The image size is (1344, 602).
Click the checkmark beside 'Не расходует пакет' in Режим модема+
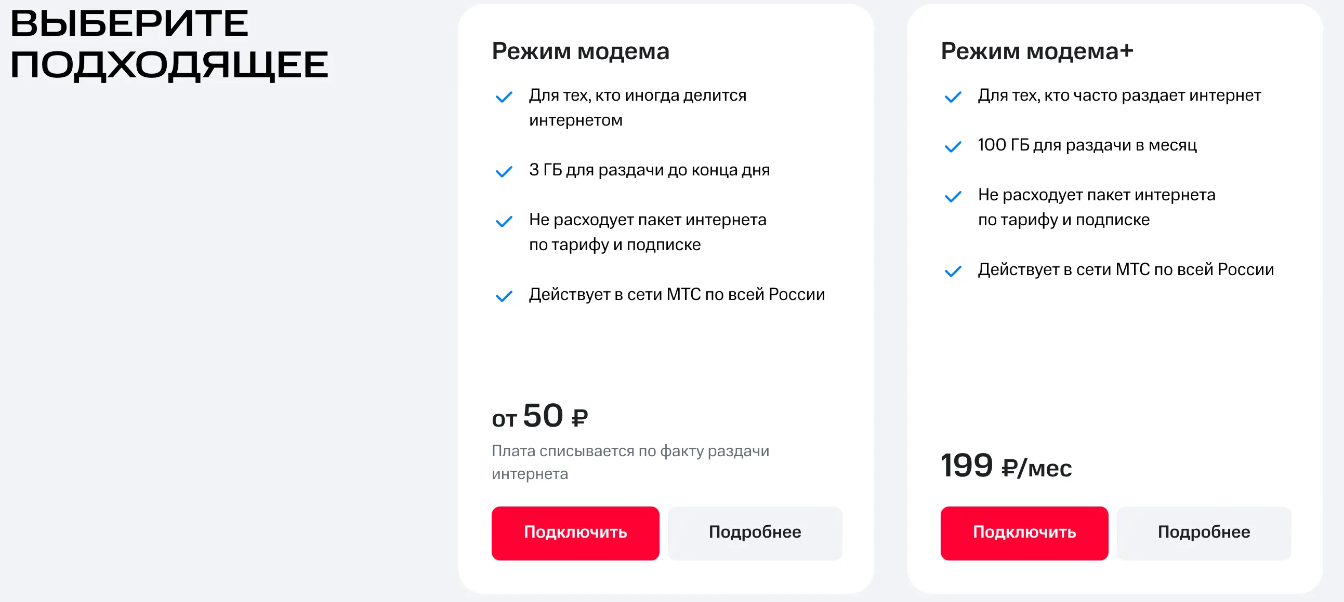click(953, 197)
